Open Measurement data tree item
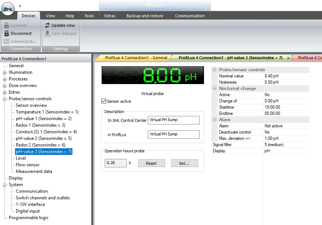This screenshot has height=225, width=322. click(34, 171)
